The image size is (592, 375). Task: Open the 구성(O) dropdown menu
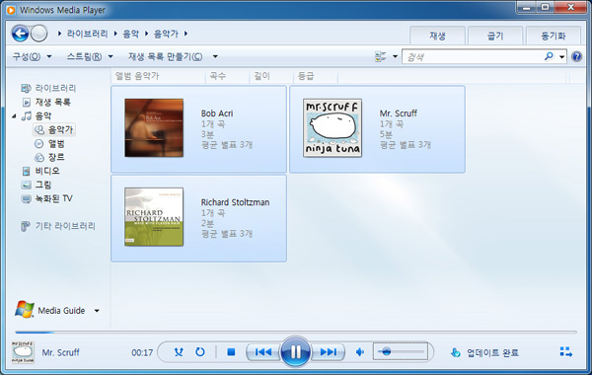(33, 56)
